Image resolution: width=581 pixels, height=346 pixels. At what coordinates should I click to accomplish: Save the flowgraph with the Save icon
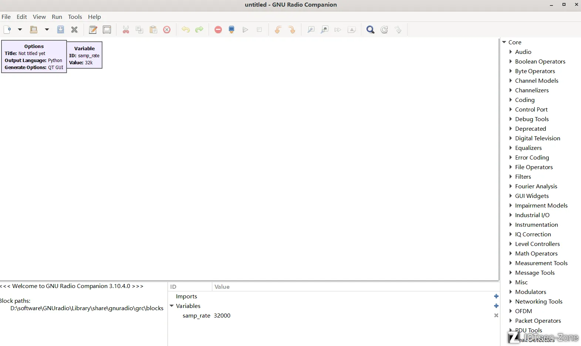(x=61, y=30)
